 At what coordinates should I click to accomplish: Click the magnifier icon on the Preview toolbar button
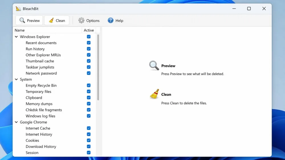(x=22, y=20)
